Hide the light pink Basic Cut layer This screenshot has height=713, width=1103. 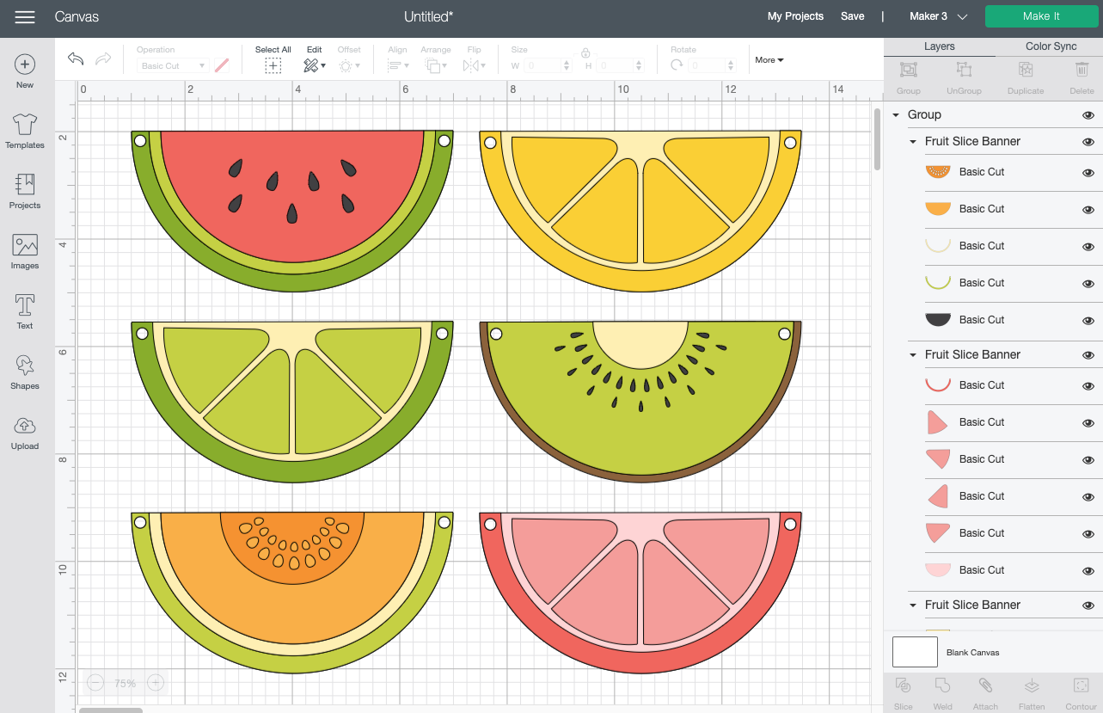[1088, 571]
